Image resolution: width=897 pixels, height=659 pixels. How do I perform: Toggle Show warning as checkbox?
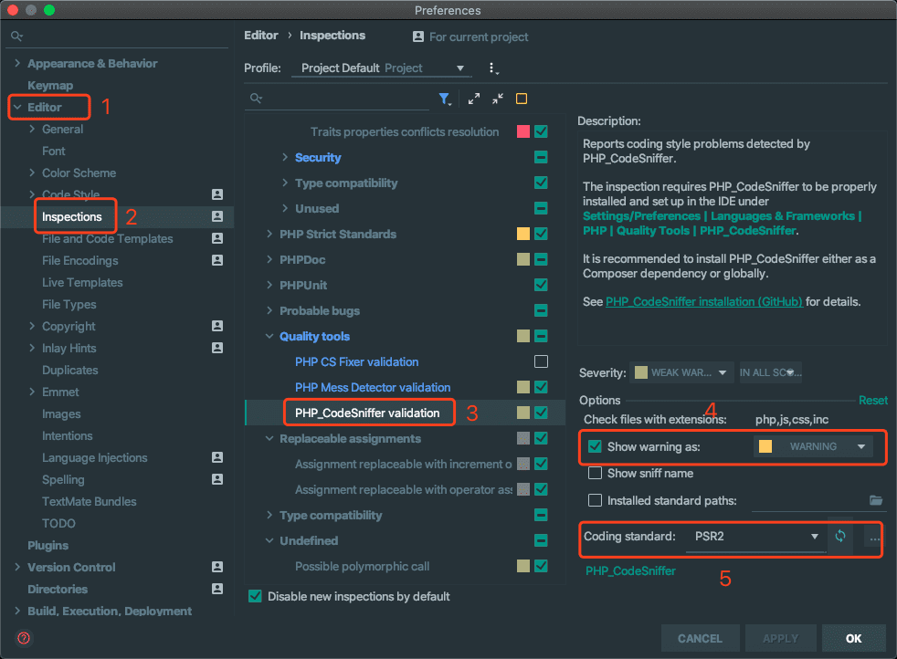pos(595,446)
